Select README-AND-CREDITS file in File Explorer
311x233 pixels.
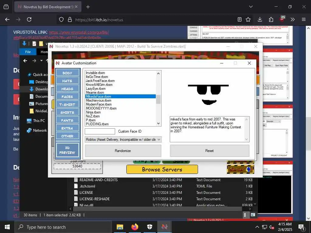point(99,180)
